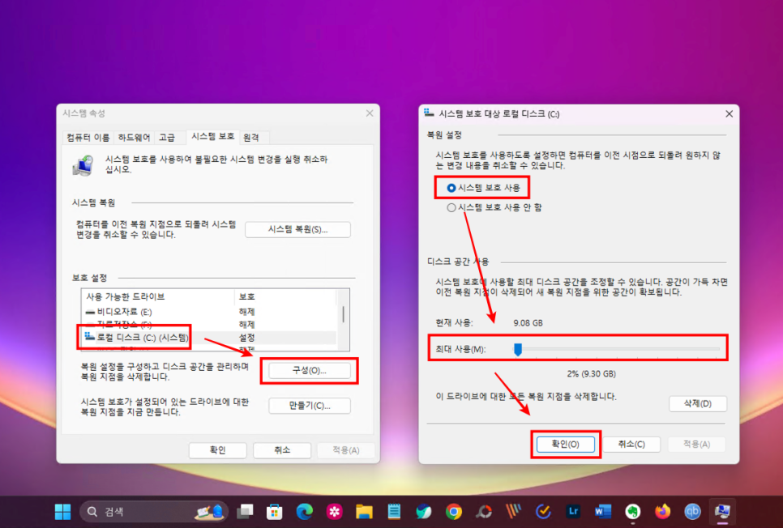The height and width of the screenshot is (528, 783).
Task: Click 적용(A) in the disk protection dialog
Action: 696,444
